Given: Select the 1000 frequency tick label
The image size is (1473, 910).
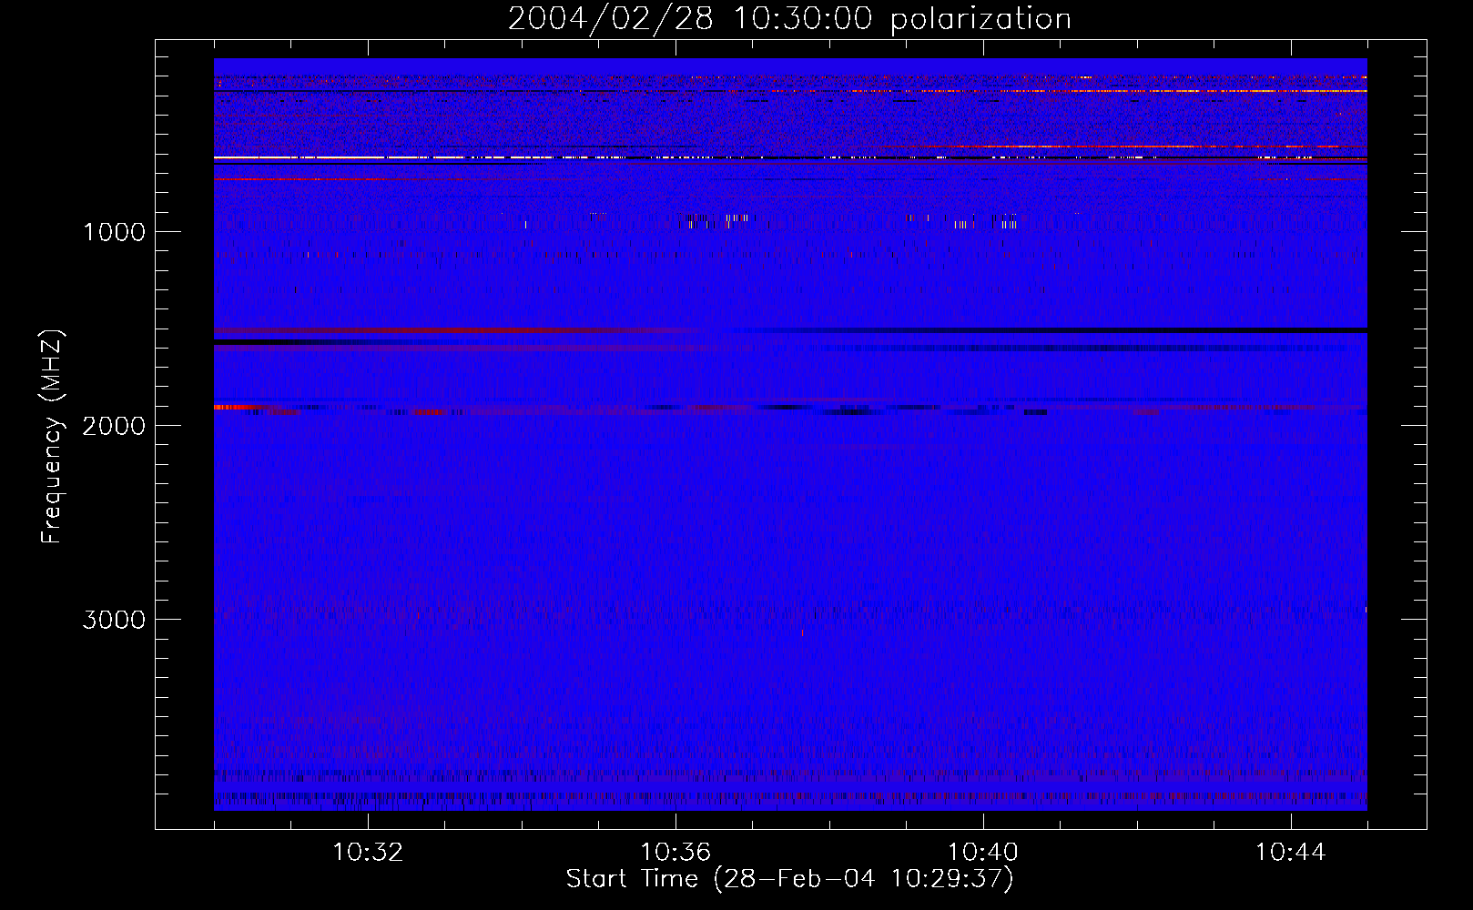Looking at the screenshot, I should (x=114, y=232).
